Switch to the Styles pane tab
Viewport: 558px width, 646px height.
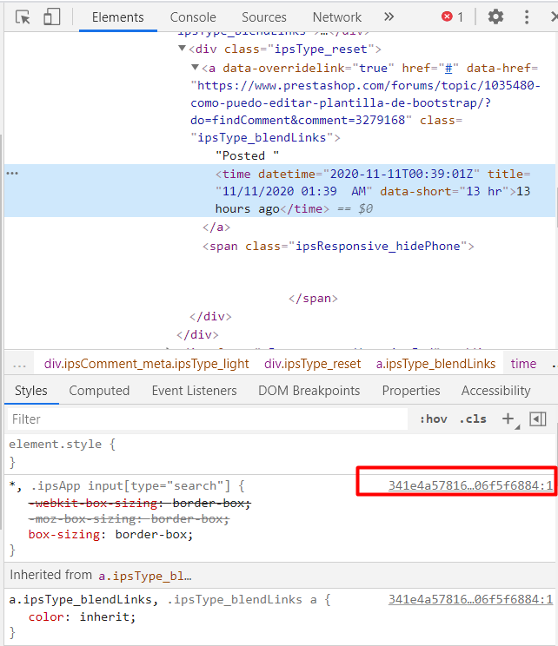(x=31, y=391)
